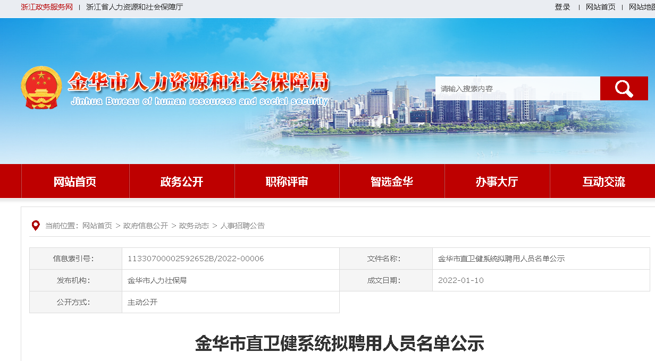Click the 当前位置 breadcrumb label
The image size is (655, 361).
(x=62, y=226)
